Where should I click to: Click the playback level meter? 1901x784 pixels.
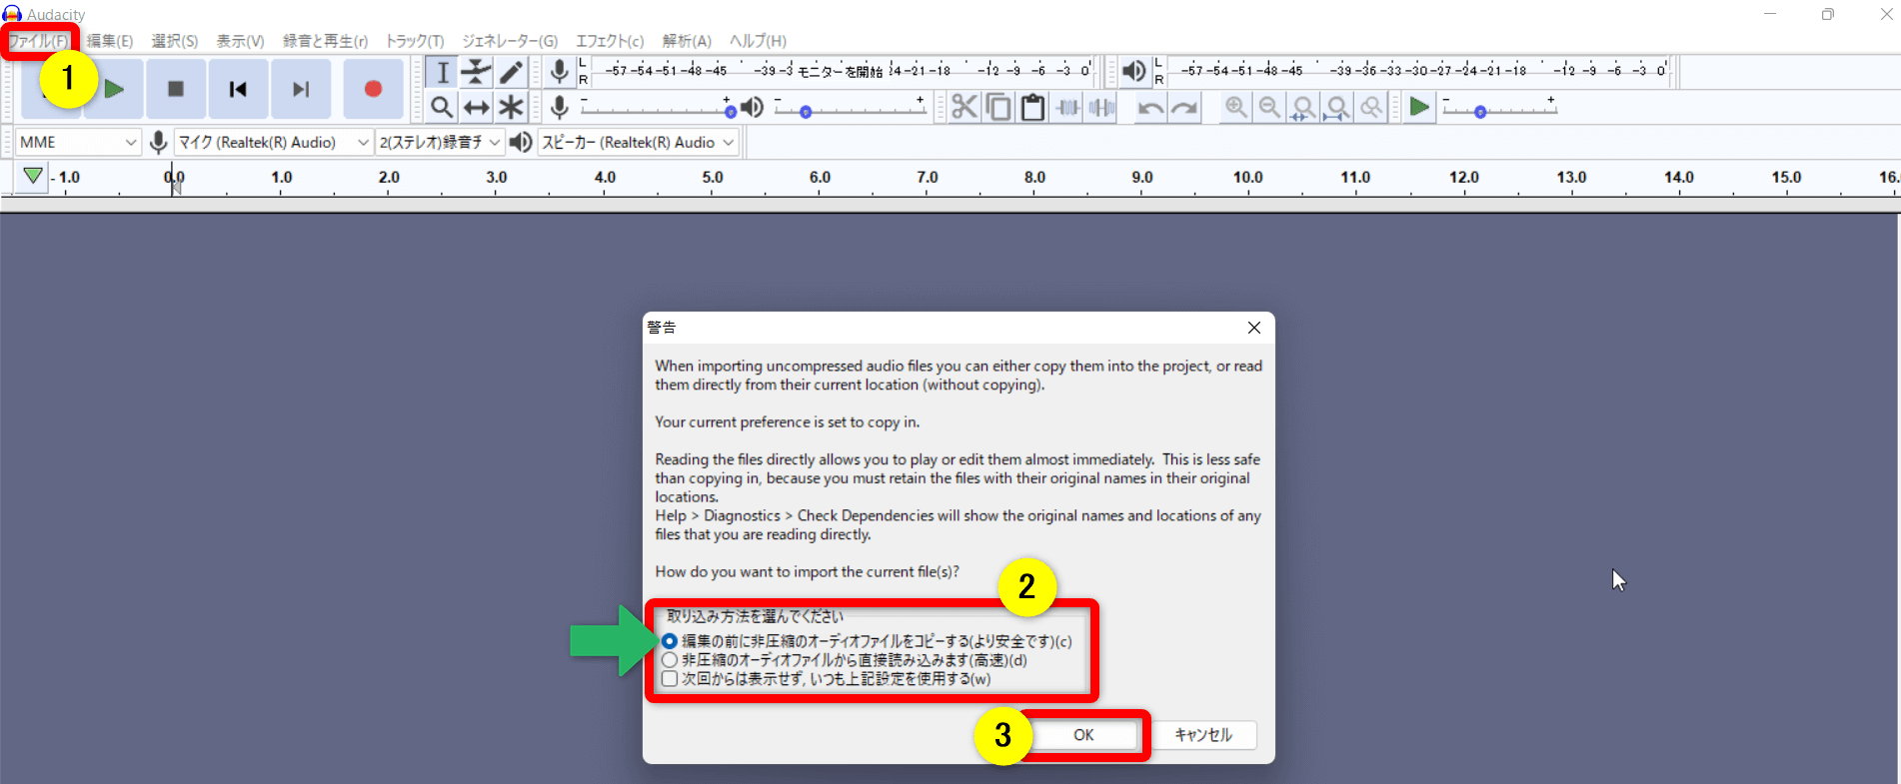pyautogui.click(x=1419, y=71)
